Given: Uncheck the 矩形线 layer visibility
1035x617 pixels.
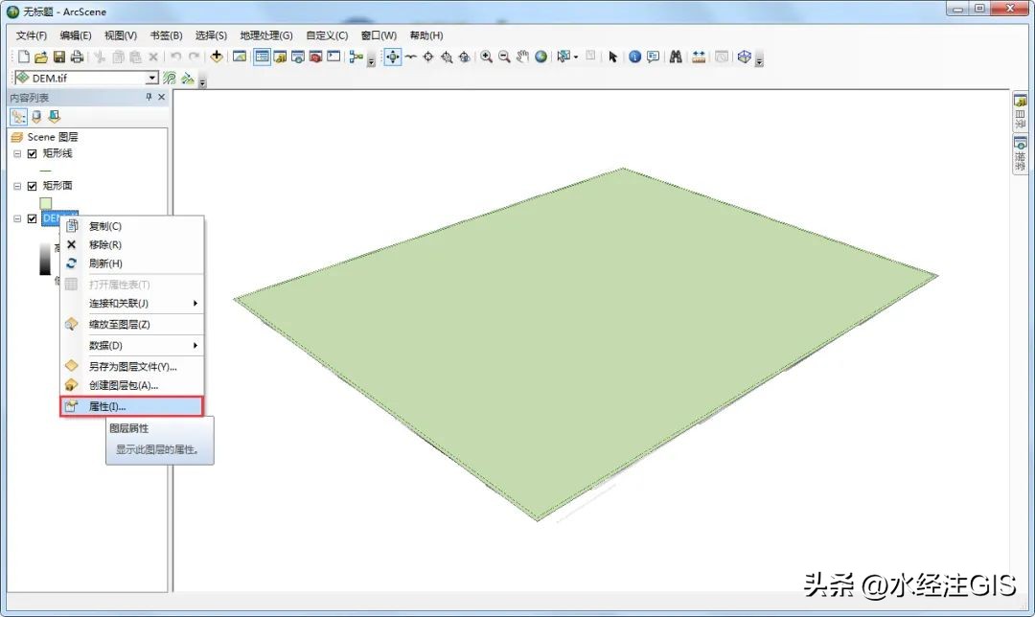Looking at the screenshot, I should [x=34, y=151].
